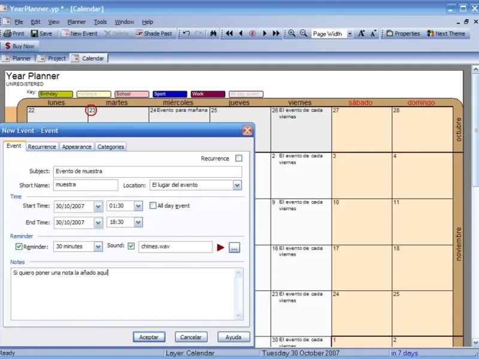Screen dimensions: 479x359
Task: Open the Start Time 01:30 hour dropdown
Action: click(x=138, y=206)
